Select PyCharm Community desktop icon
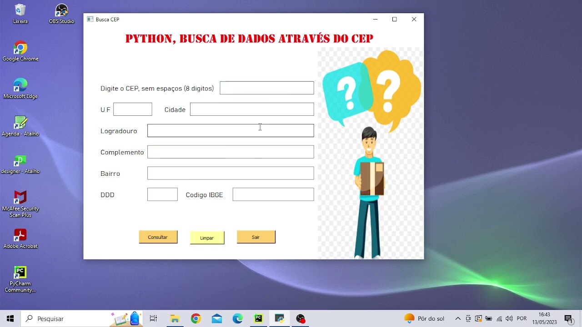The height and width of the screenshot is (327, 582). pos(20,279)
